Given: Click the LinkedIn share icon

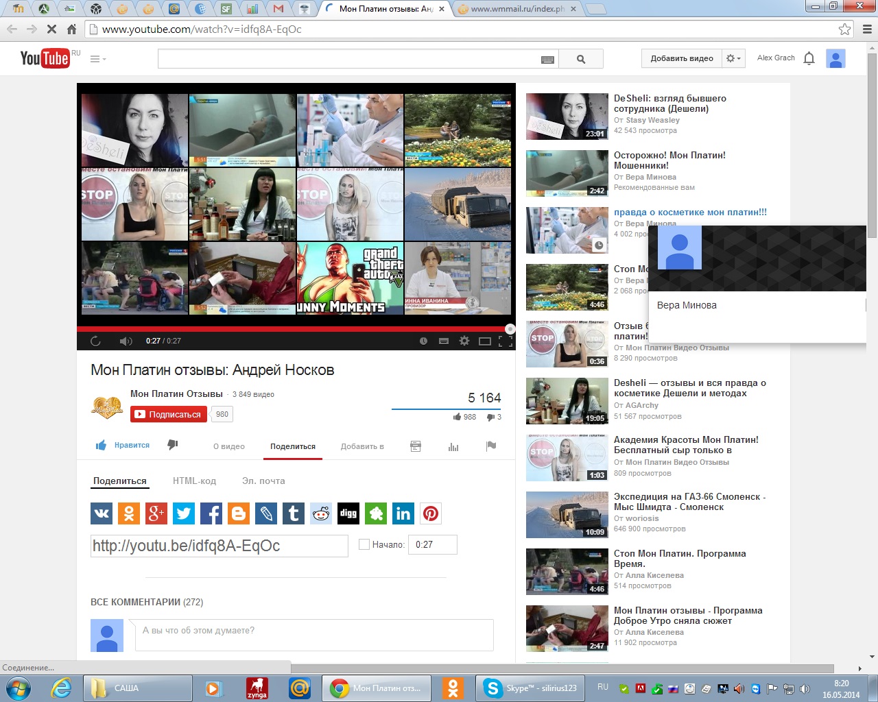Looking at the screenshot, I should (403, 513).
